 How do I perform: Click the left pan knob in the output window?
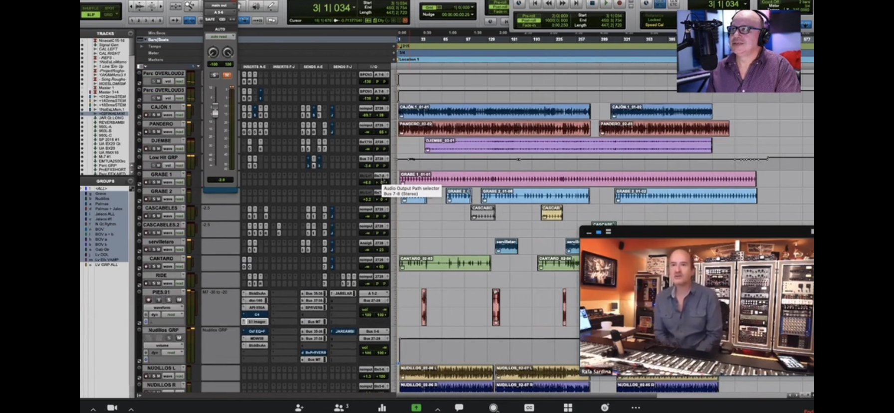pyautogui.click(x=213, y=52)
